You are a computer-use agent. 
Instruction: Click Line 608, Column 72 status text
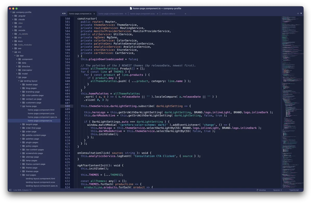pos(22,190)
